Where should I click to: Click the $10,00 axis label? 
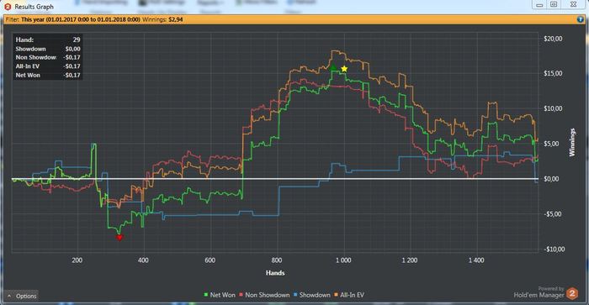pos(553,108)
